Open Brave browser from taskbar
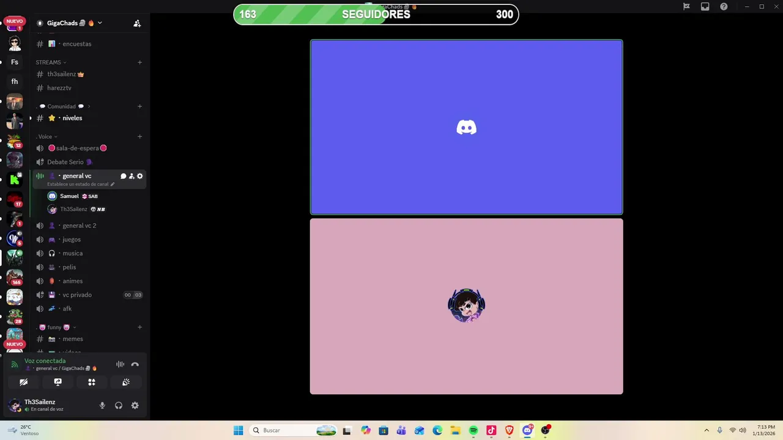 point(510,430)
